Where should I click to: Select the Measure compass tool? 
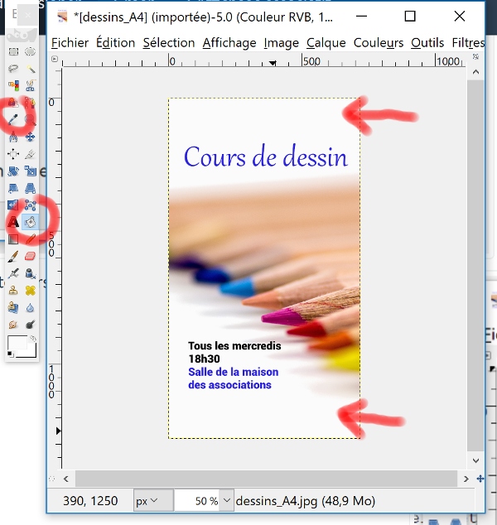[13, 137]
